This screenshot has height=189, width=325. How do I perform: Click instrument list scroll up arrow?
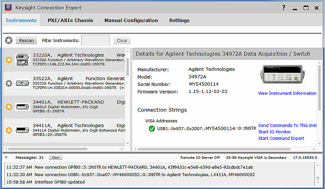point(128,51)
